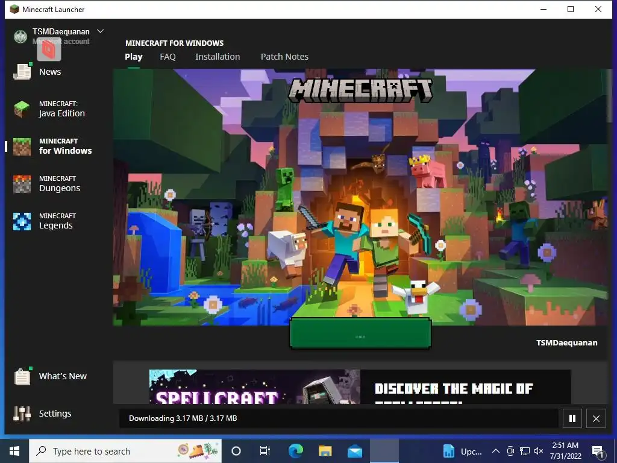Click the Discover the Magic of headline
This screenshot has width=617, height=463.
[454, 389]
